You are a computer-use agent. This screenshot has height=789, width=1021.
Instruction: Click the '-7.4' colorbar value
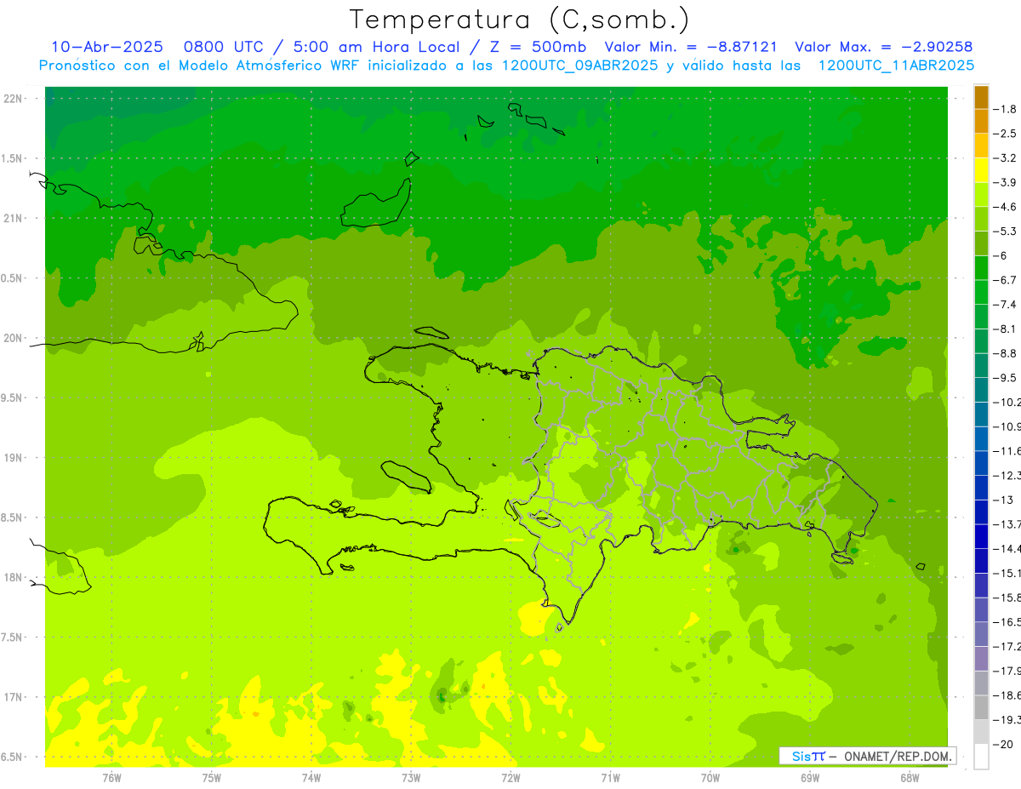(1006, 305)
